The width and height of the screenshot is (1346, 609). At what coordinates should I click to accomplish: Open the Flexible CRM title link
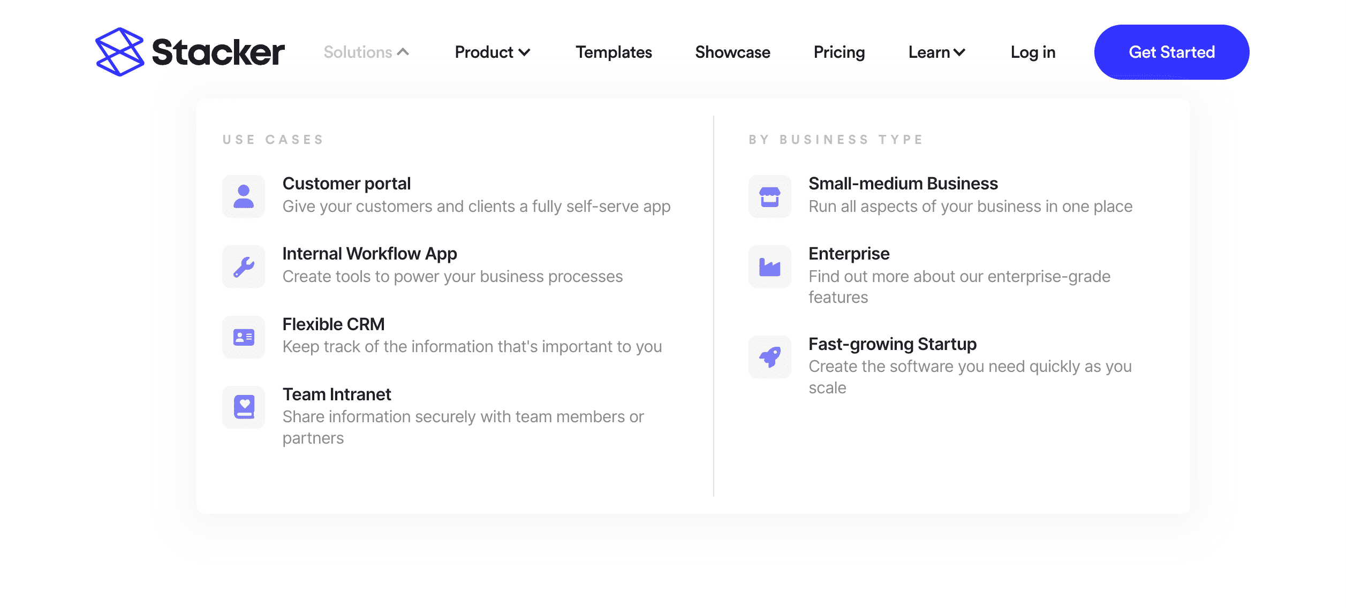tap(333, 324)
